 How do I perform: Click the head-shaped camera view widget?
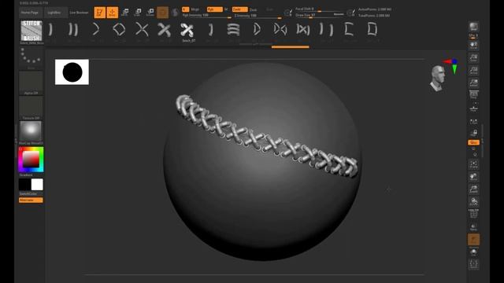tap(438, 78)
